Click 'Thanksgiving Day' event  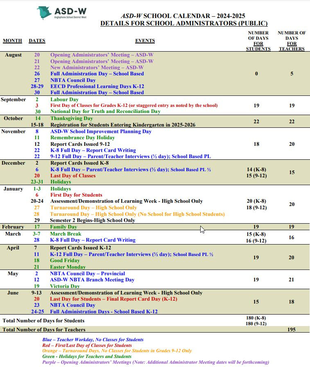pos(72,118)
